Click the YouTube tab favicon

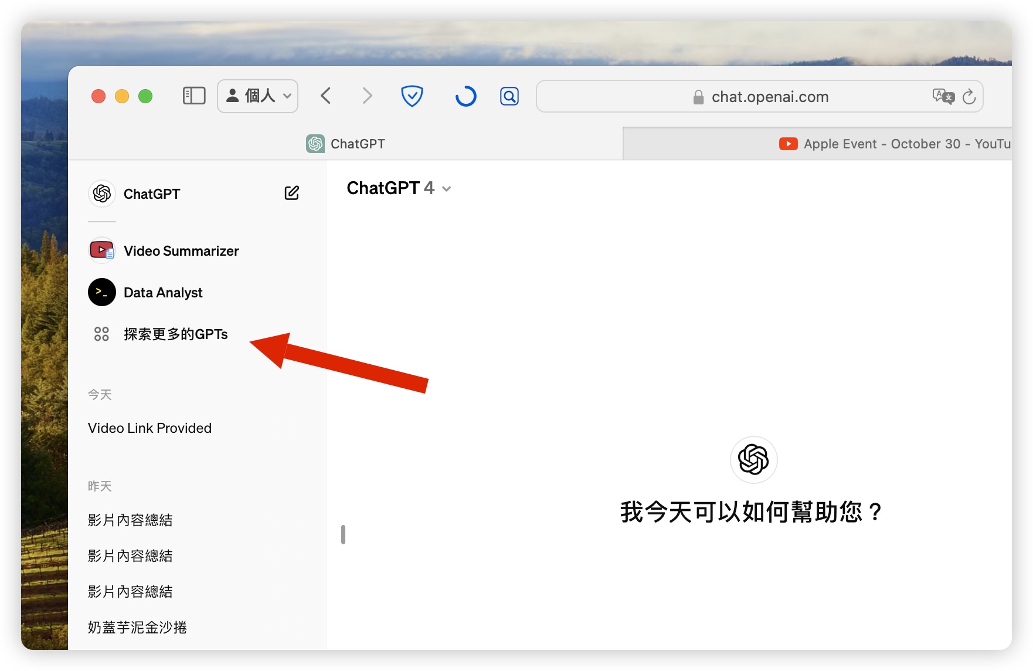pyautogui.click(x=788, y=144)
